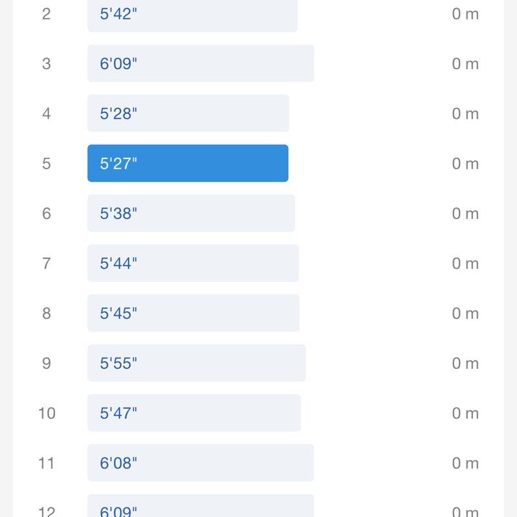Click the 5'47" pace bar for lap 10
The height and width of the screenshot is (517, 517).
coord(194,413)
